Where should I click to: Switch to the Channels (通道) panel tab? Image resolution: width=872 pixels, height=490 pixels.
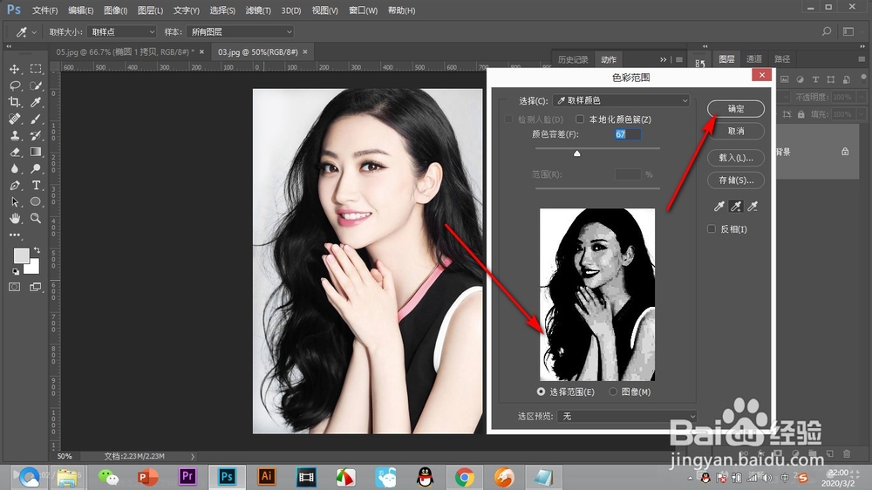point(754,59)
